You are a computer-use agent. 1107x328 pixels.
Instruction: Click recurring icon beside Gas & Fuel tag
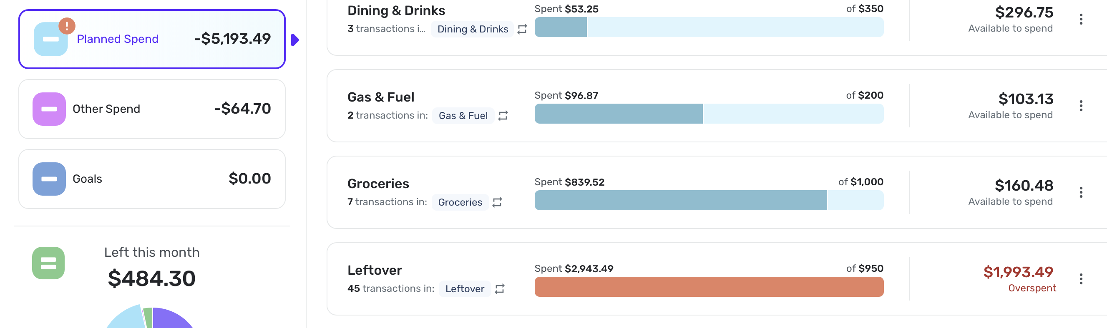pyautogui.click(x=503, y=116)
